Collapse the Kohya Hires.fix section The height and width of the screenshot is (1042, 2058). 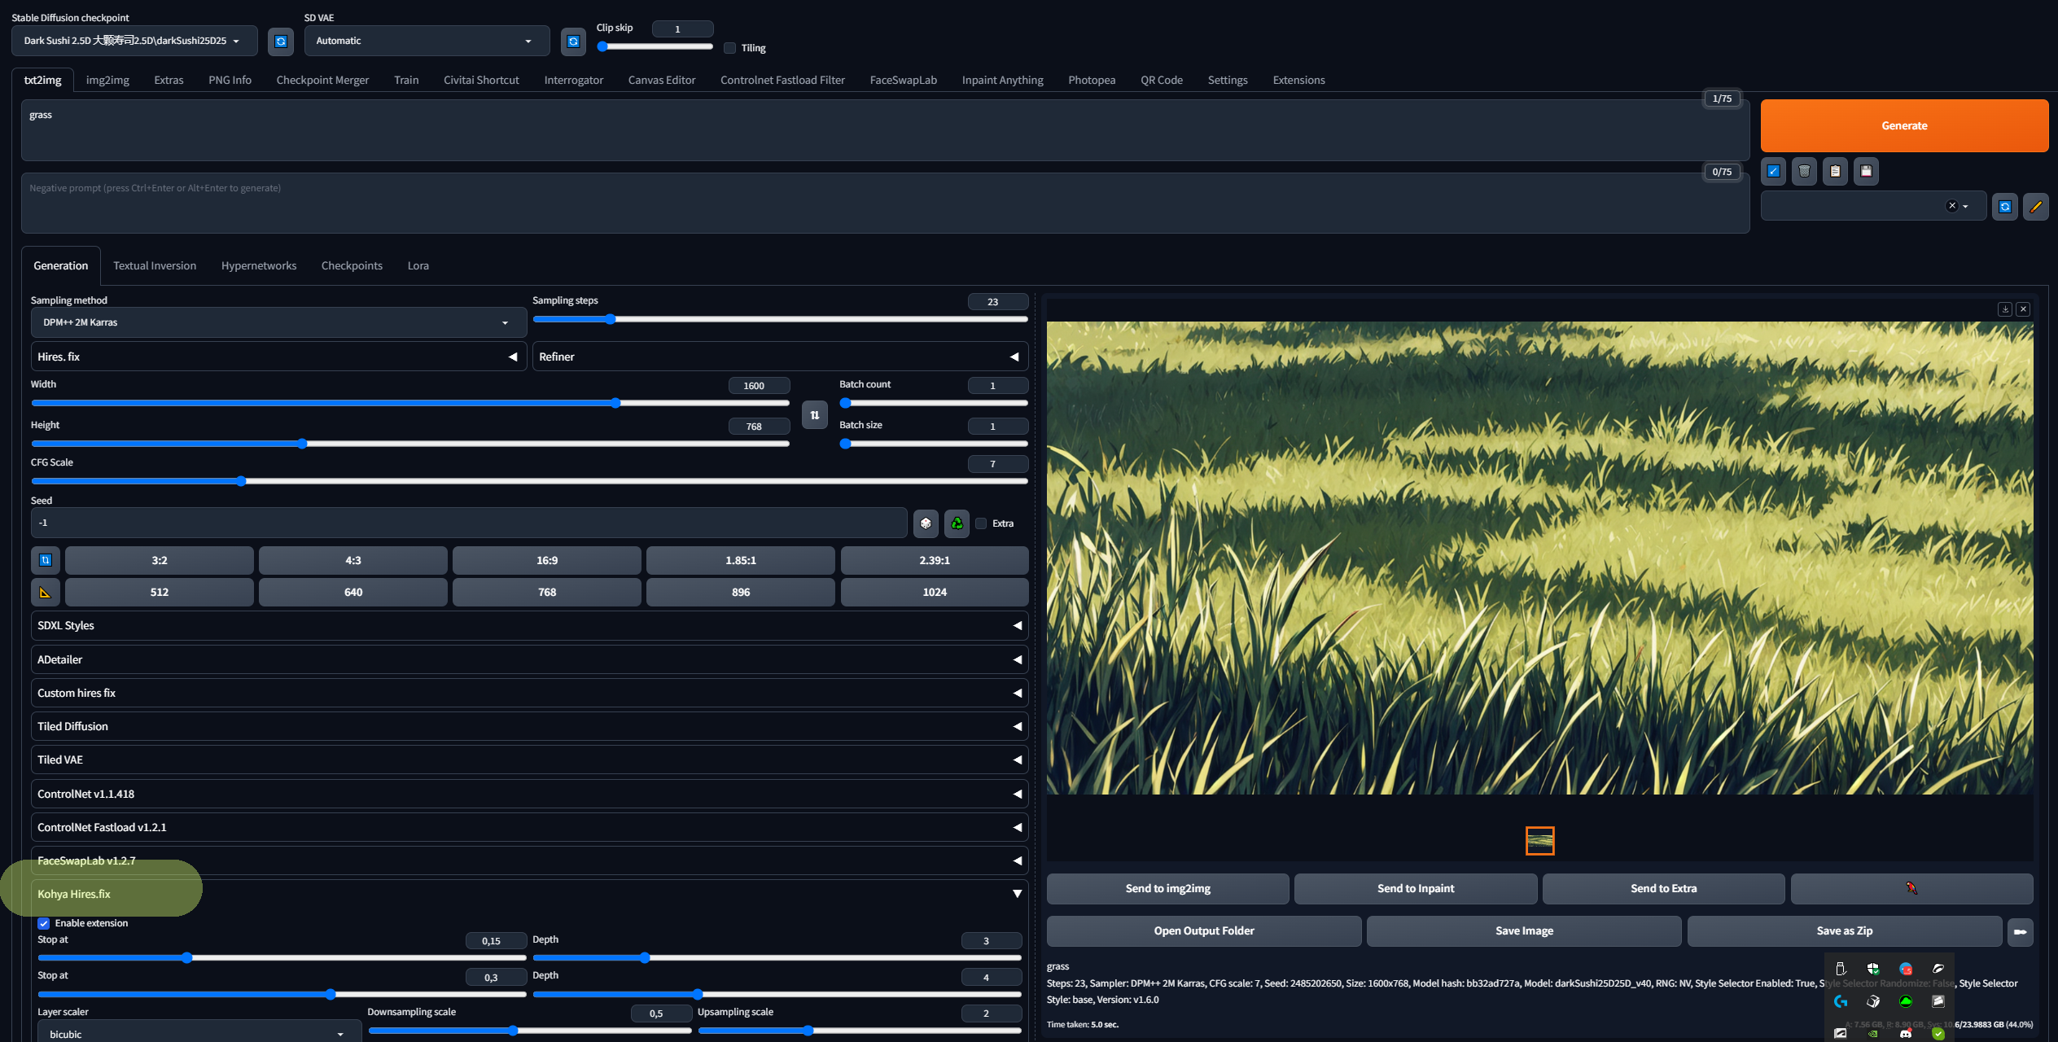point(529,894)
